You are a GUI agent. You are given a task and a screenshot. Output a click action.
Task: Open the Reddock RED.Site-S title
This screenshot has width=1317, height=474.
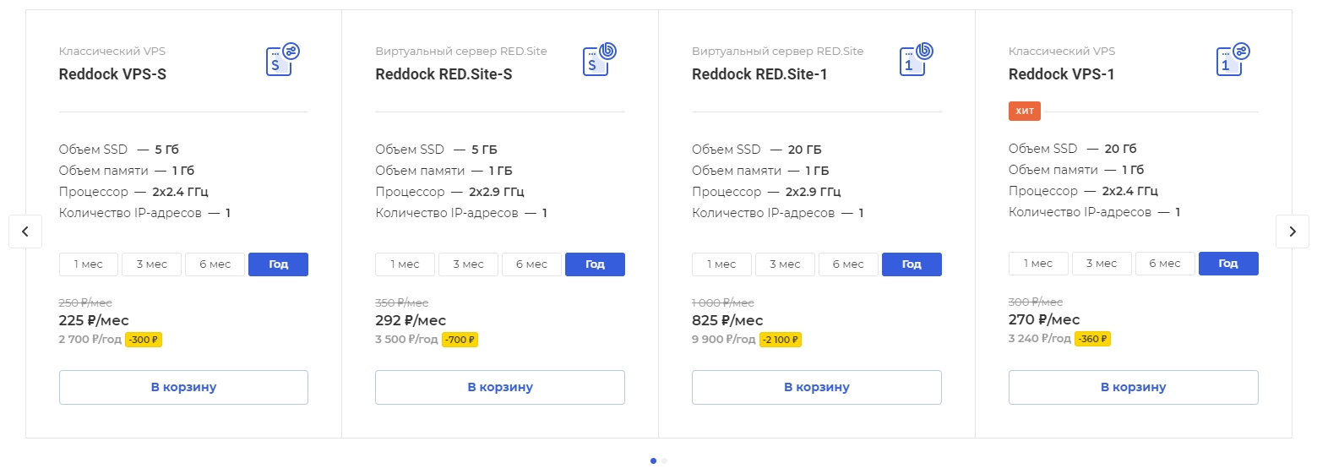(x=444, y=74)
